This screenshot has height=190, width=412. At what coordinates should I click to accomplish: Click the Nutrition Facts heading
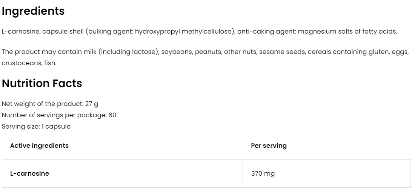click(x=42, y=83)
